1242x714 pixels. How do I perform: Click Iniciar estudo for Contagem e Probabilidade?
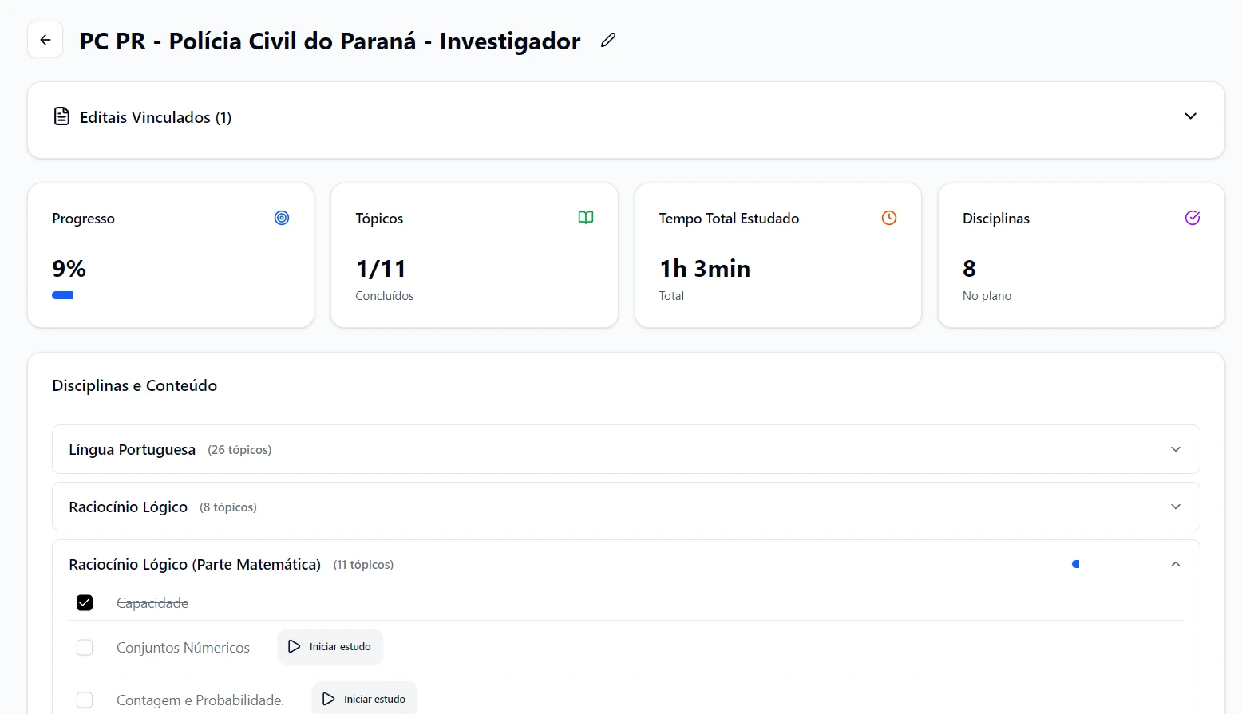click(364, 698)
